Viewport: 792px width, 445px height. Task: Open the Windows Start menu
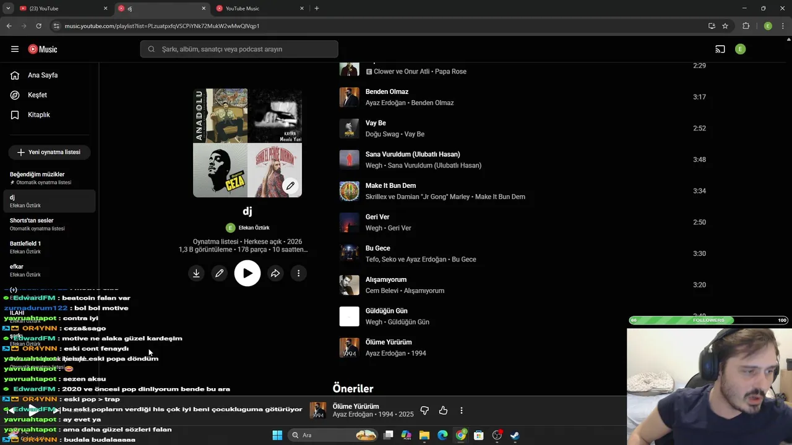[x=277, y=435]
